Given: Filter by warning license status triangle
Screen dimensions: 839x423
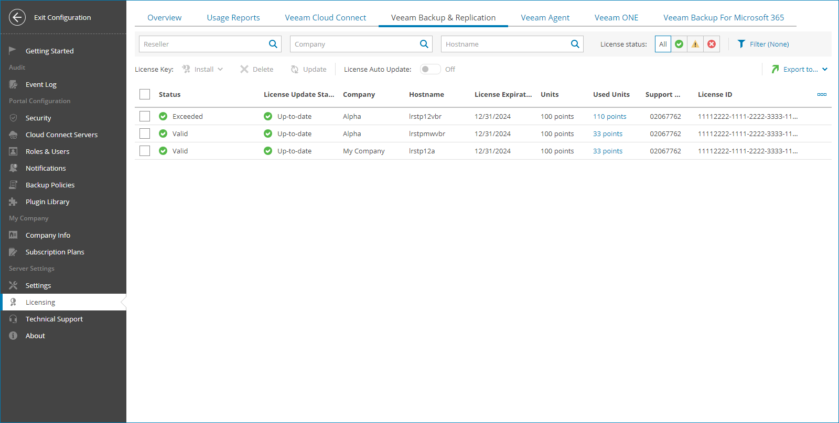Looking at the screenshot, I should [x=695, y=44].
